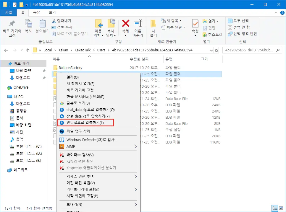Click the up-one-level arrow
Image resolution: width=286 pixels, height=212 pixels.
coord(28,50)
